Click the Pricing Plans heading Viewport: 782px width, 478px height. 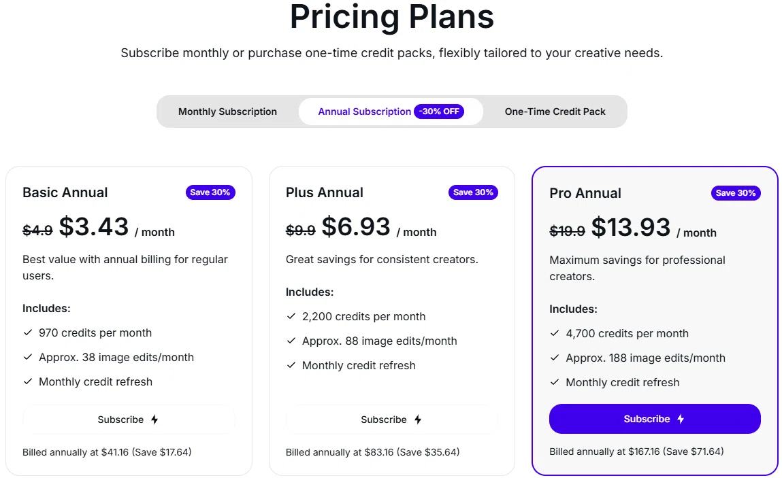tap(392, 16)
